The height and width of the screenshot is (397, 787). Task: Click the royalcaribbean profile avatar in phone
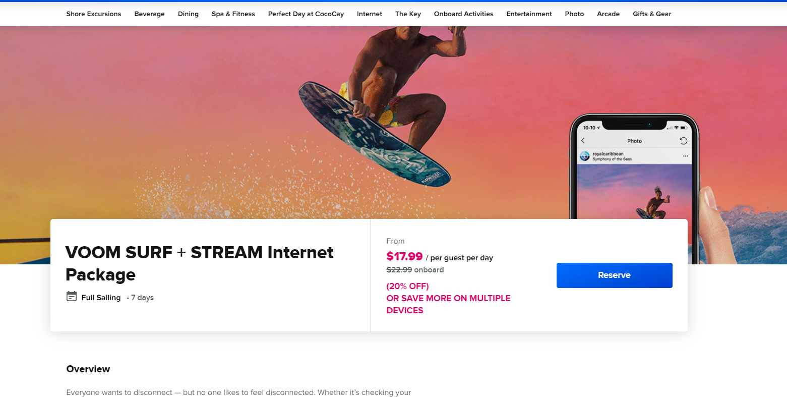[x=585, y=156]
